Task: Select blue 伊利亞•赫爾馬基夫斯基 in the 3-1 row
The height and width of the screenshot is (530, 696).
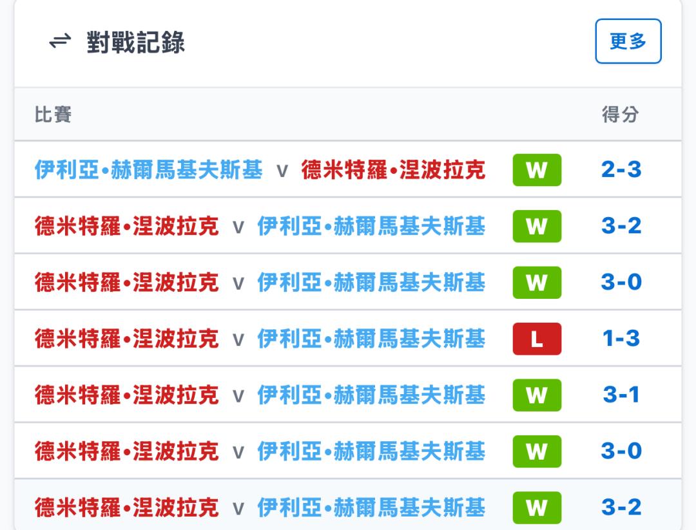Action: tap(371, 395)
